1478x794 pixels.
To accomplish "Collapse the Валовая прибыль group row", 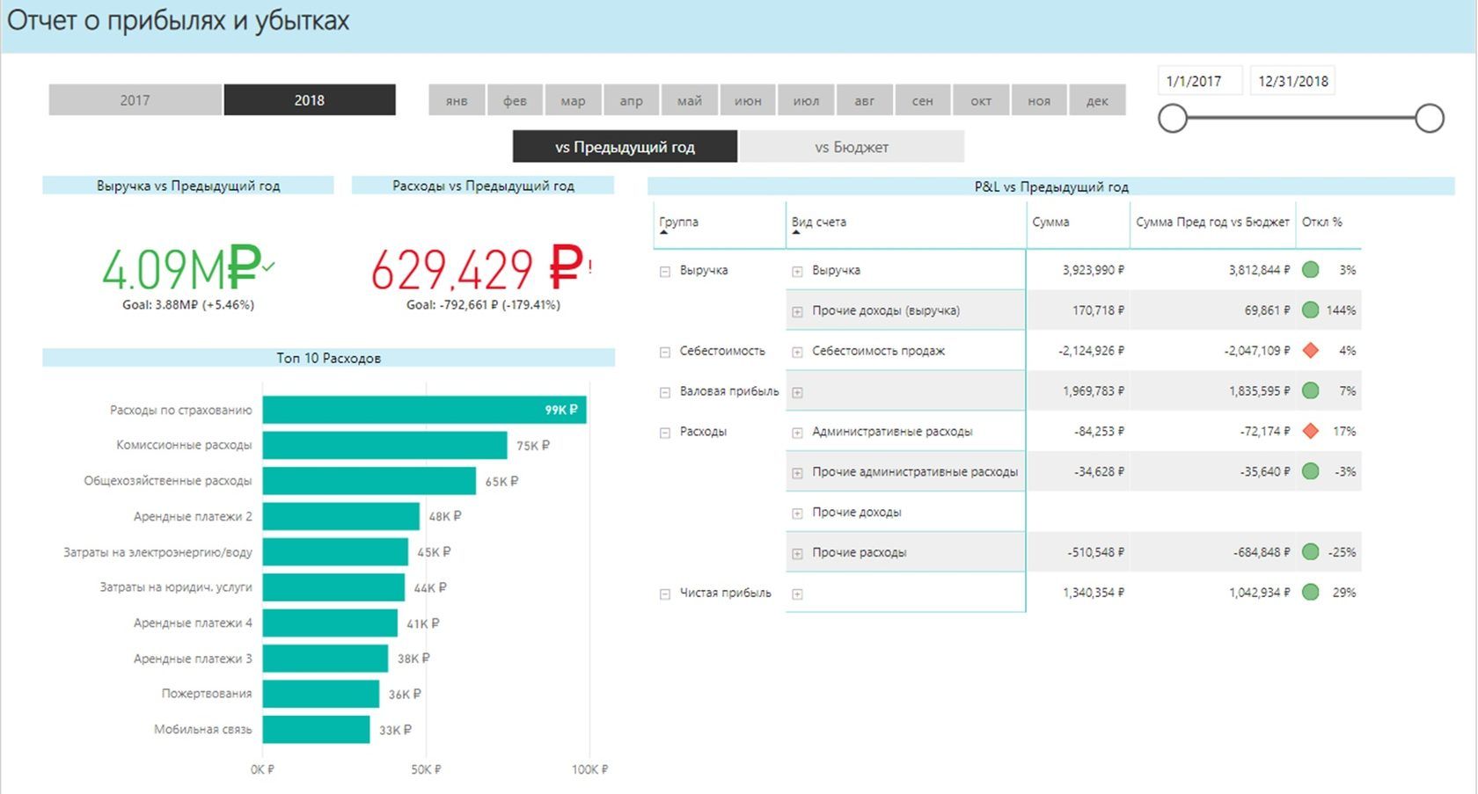I will click(x=665, y=392).
